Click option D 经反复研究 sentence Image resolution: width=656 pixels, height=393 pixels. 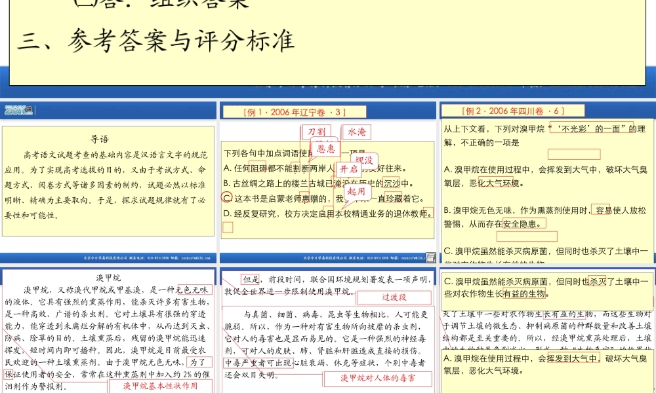[x=327, y=214]
